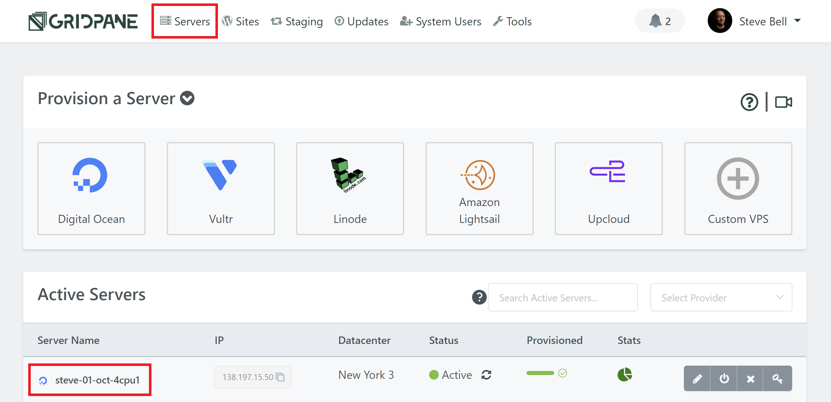Choose Amazon Lightsail as provider
Image resolution: width=831 pixels, height=402 pixels.
coord(479,189)
